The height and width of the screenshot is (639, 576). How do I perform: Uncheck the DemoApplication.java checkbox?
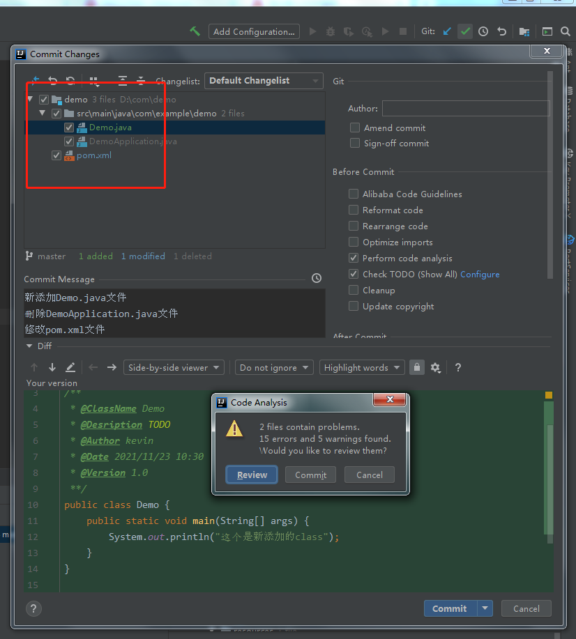point(69,141)
